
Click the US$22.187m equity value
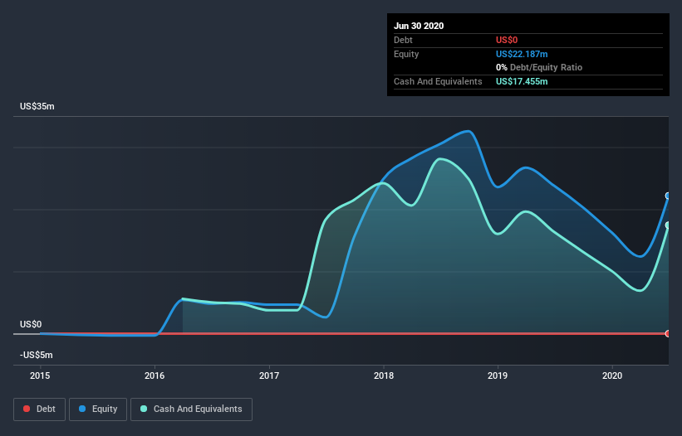(x=522, y=54)
